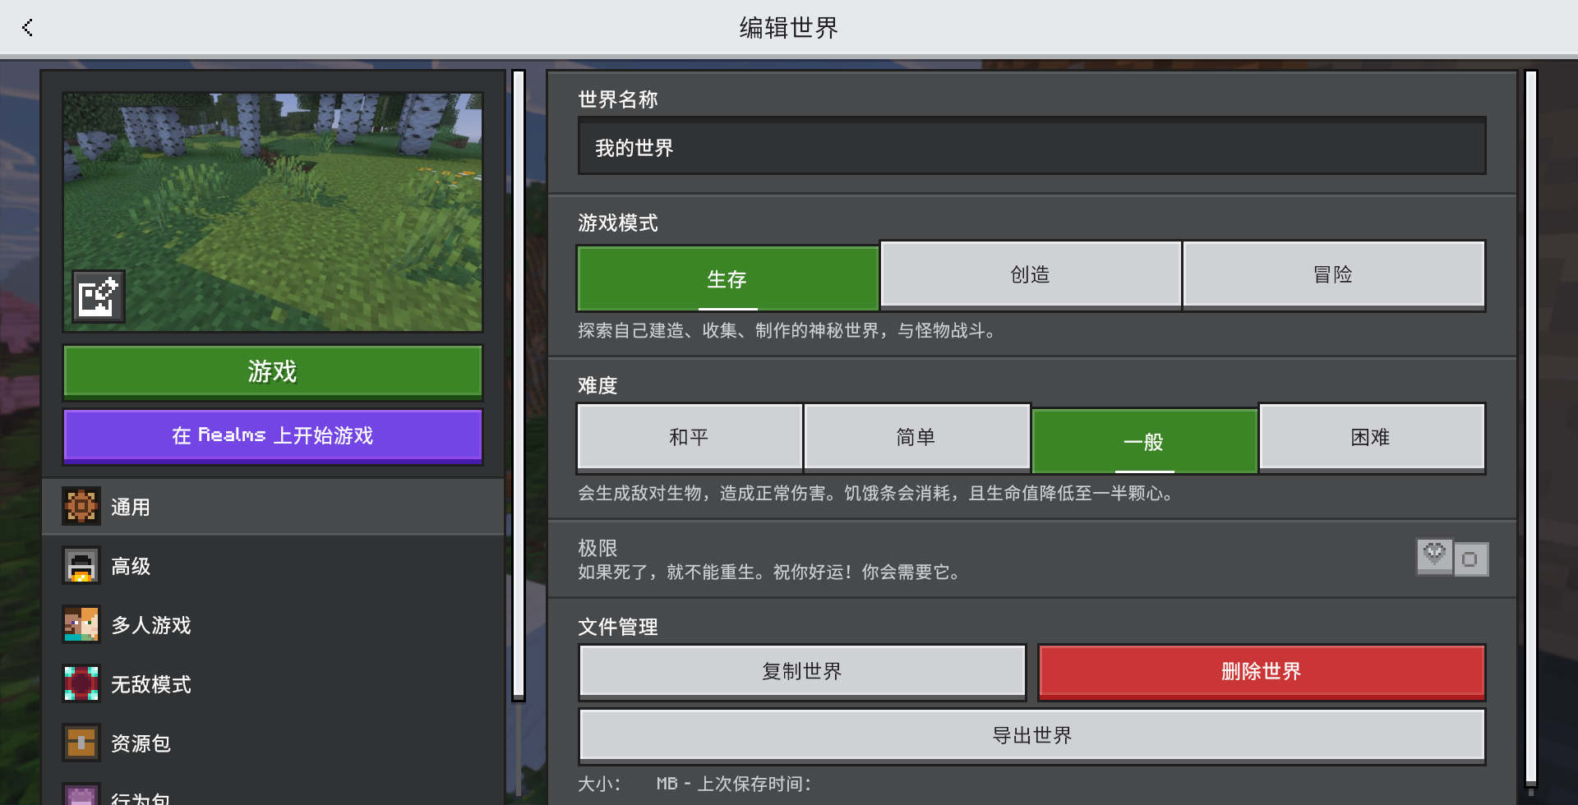
Task: Click the 世界名称 text field
Action: click(1031, 148)
